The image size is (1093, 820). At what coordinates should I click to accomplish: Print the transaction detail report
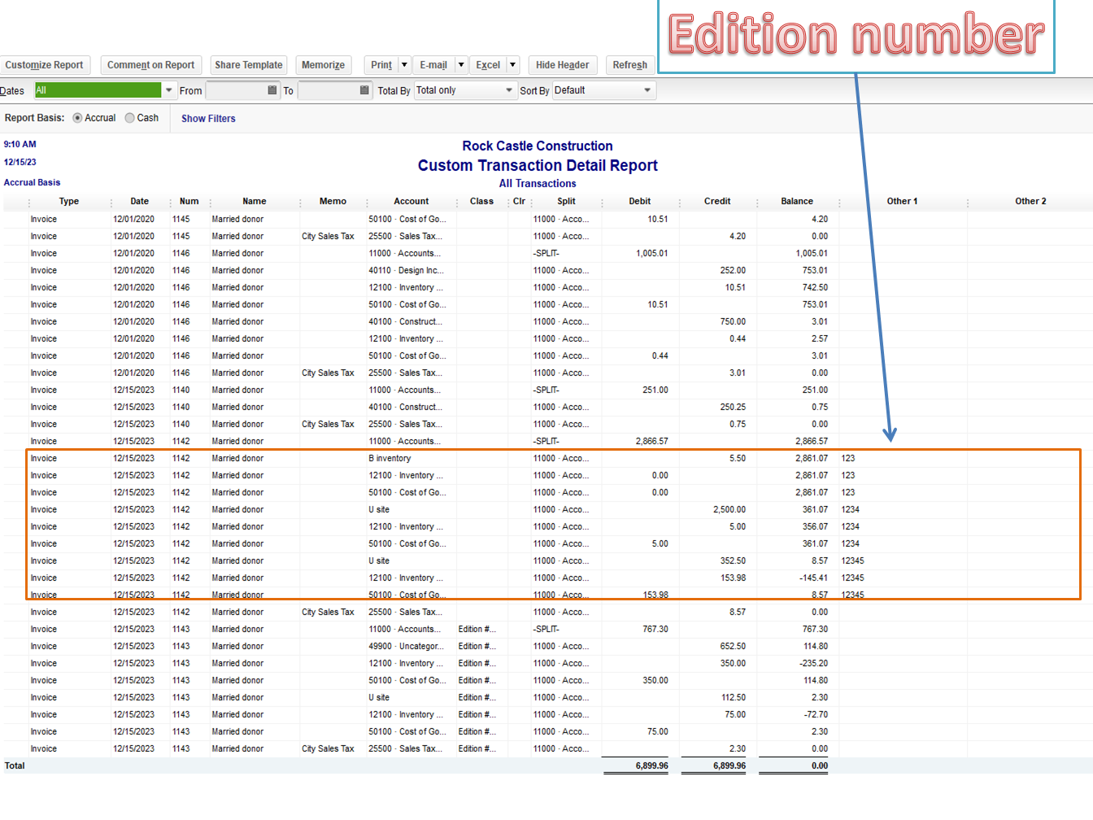click(383, 65)
